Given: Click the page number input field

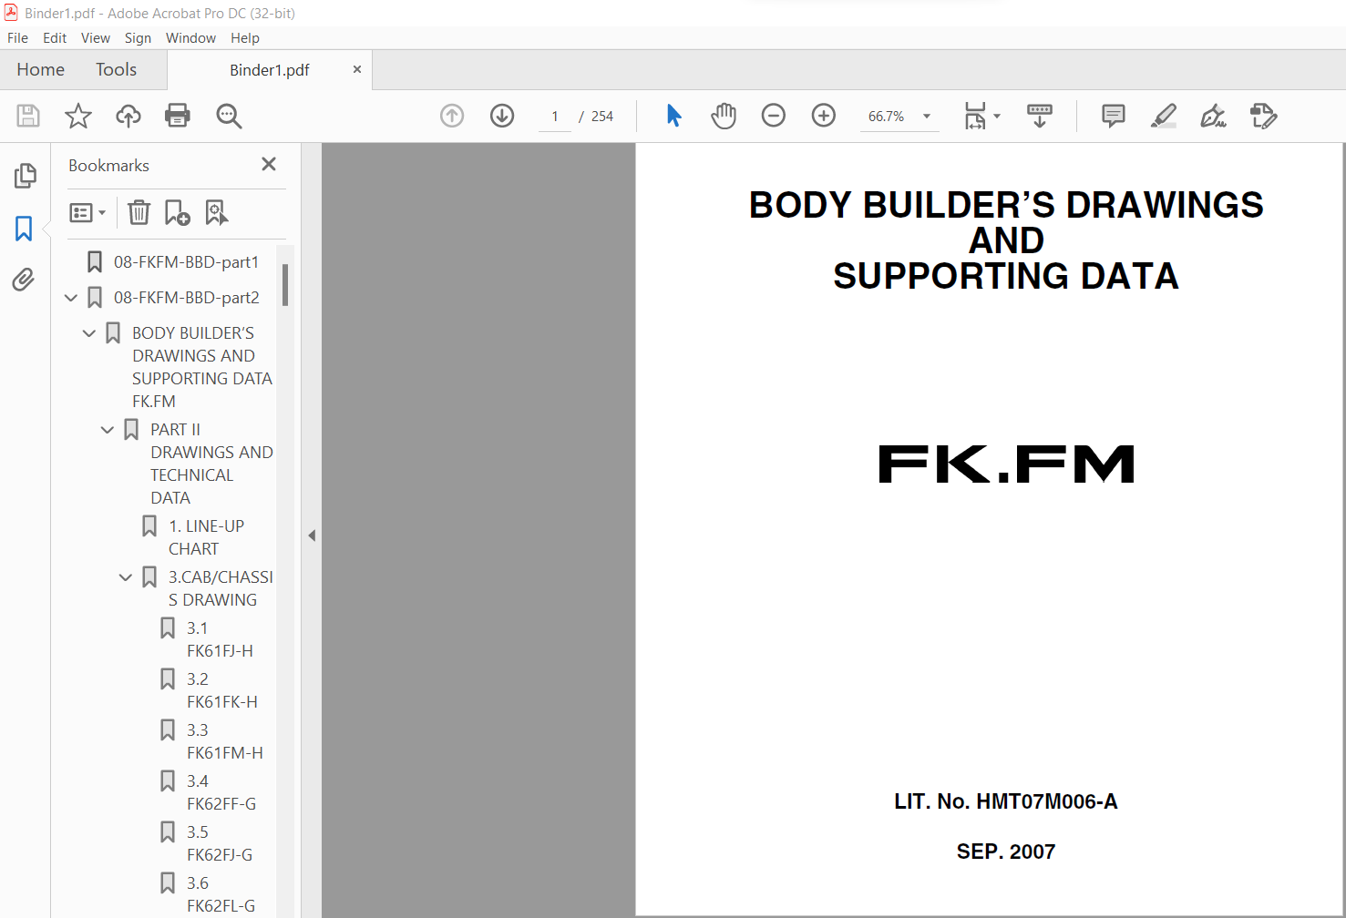Looking at the screenshot, I should [x=555, y=117].
